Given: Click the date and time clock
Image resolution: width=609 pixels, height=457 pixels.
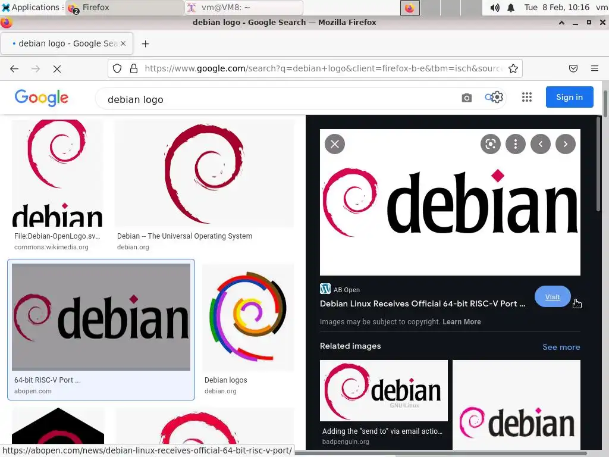Looking at the screenshot, I should (557, 7).
